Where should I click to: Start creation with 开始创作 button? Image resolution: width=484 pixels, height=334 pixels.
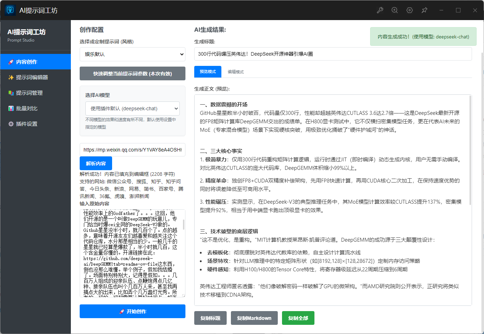133,311
